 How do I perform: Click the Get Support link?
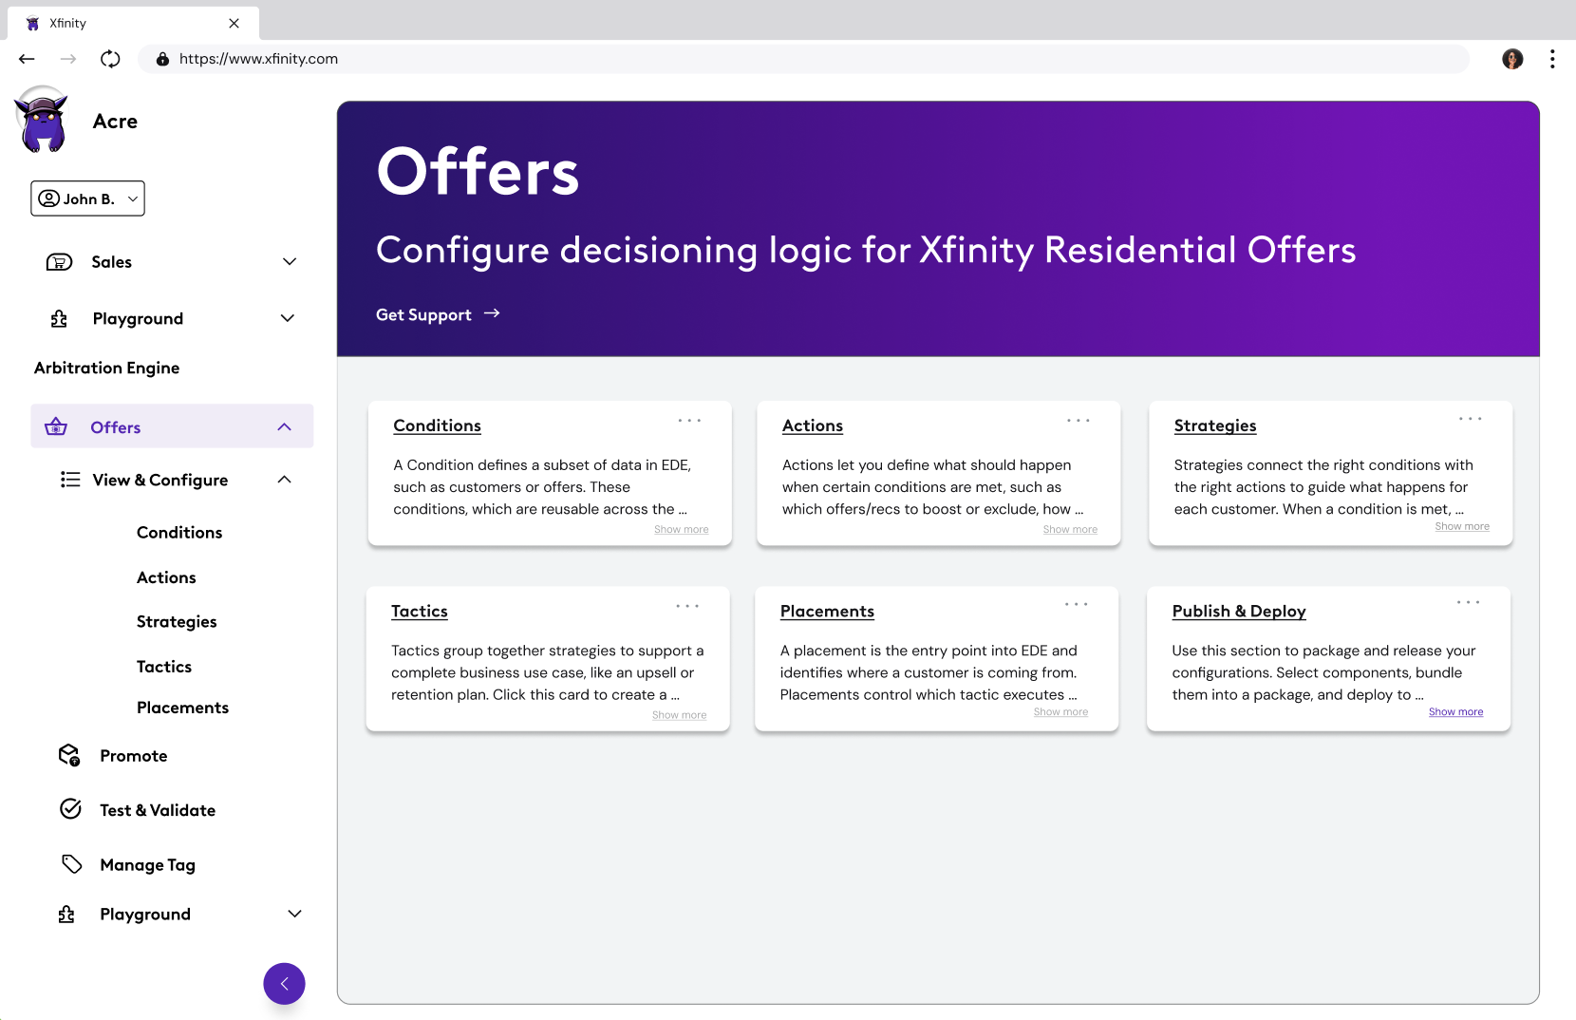tap(423, 315)
